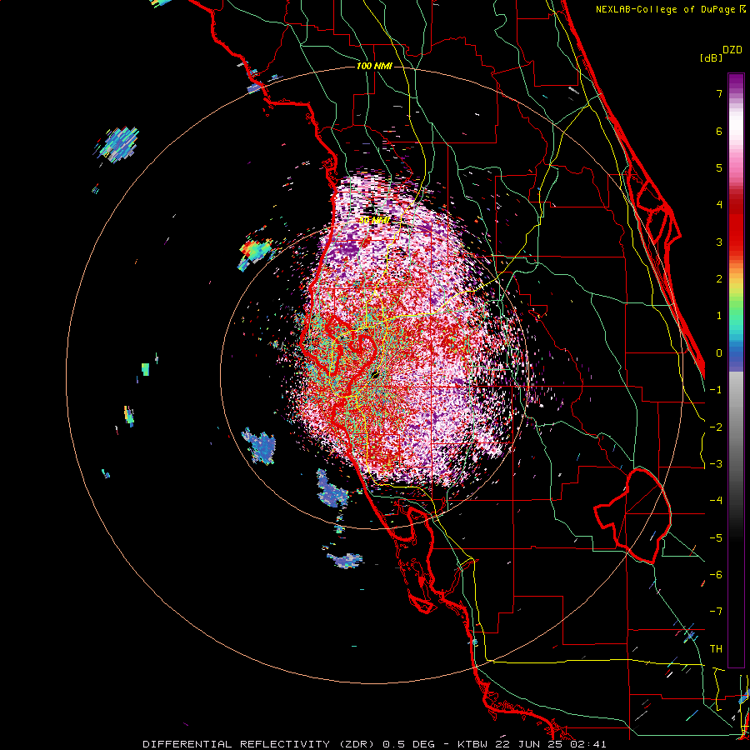Click the 50 NMI range ring label
The image size is (750, 750).
pyautogui.click(x=374, y=220)
